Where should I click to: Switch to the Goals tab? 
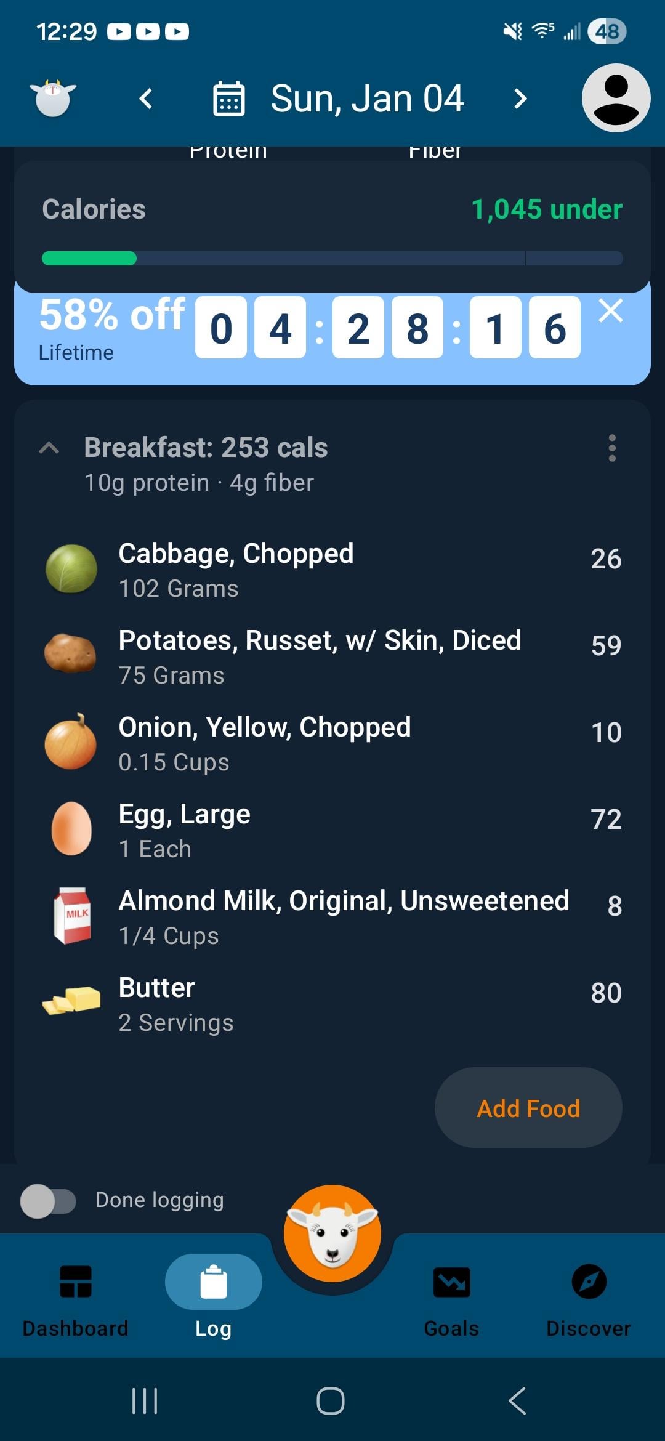coord(451,1295)
